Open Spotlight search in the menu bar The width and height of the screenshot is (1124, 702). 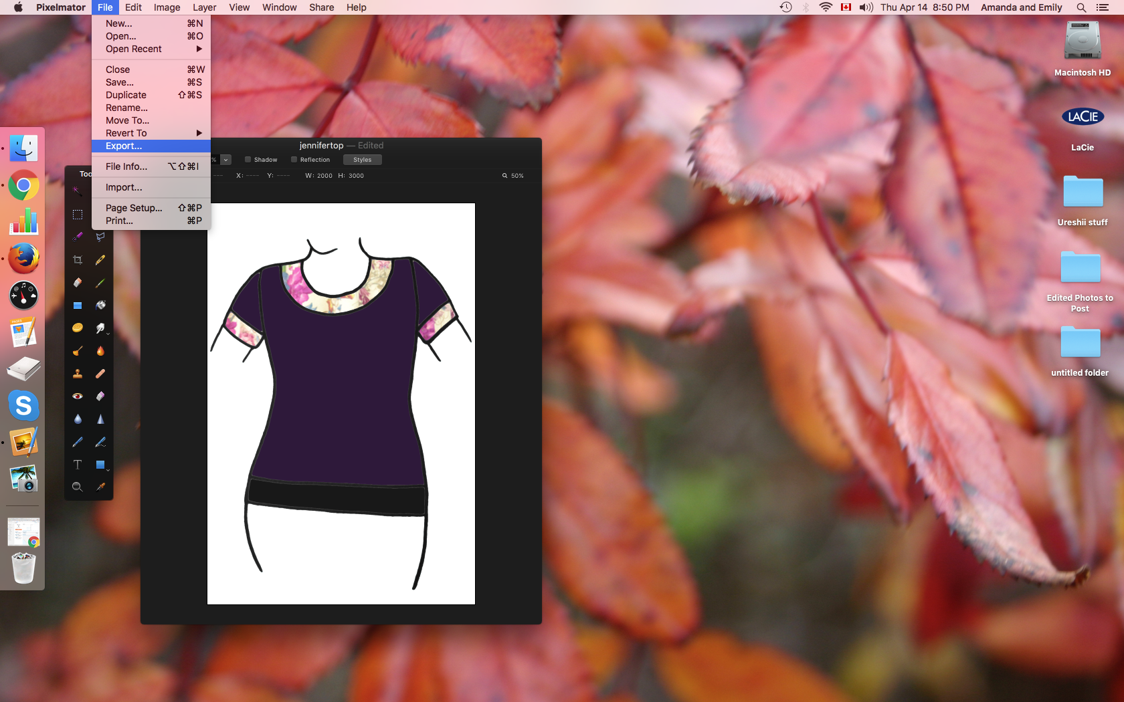[1081, 7]
